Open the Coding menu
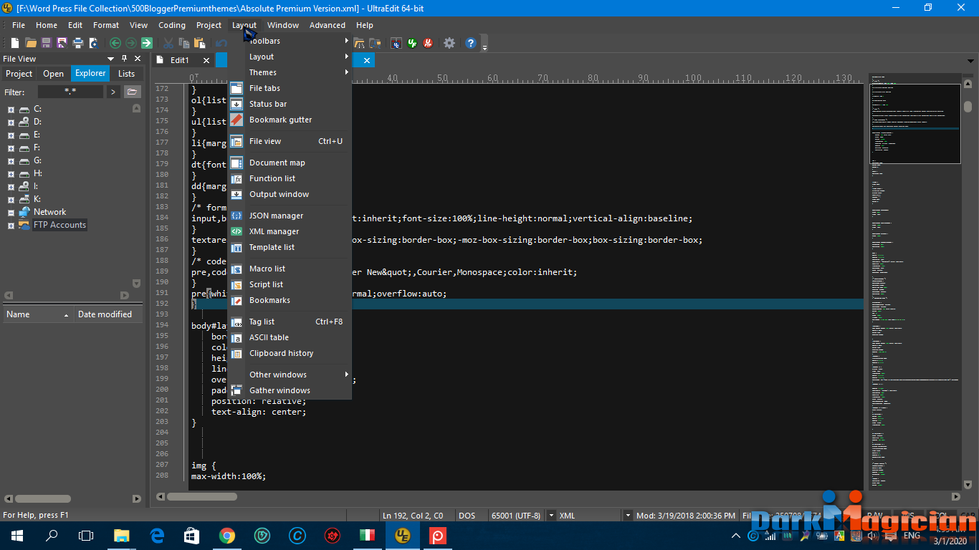979x550 pixels. tap(172, 25)
